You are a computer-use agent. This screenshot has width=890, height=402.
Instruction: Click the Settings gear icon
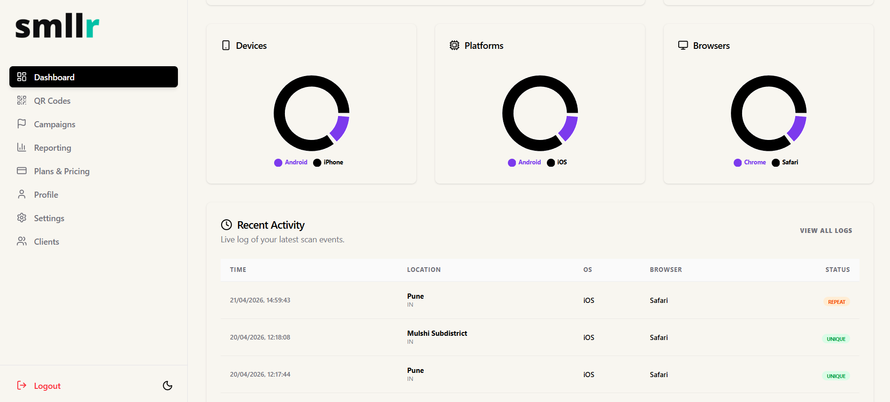click(22, 217)
